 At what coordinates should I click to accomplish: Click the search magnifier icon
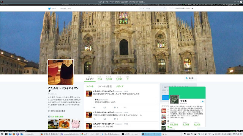click(164, 9)
